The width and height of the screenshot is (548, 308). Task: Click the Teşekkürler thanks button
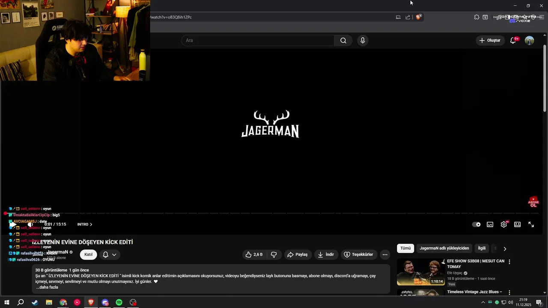(359, 255)
